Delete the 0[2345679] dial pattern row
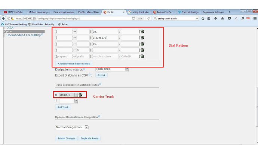 (142, 38)
